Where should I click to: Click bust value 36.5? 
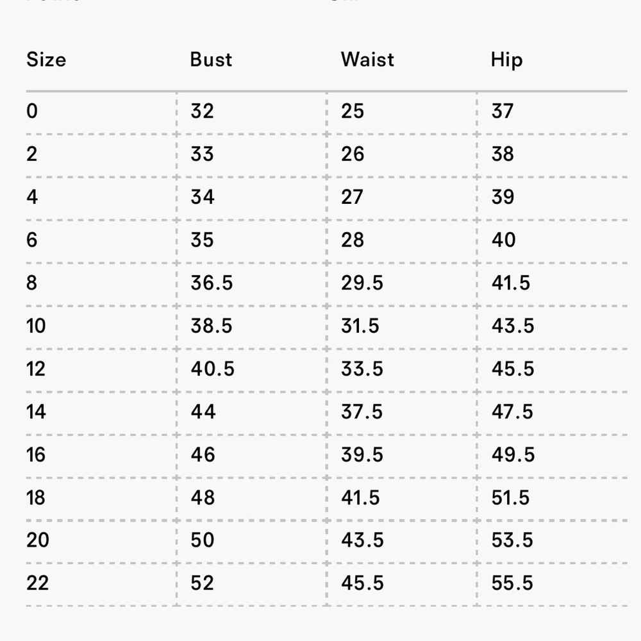[212, 283]
